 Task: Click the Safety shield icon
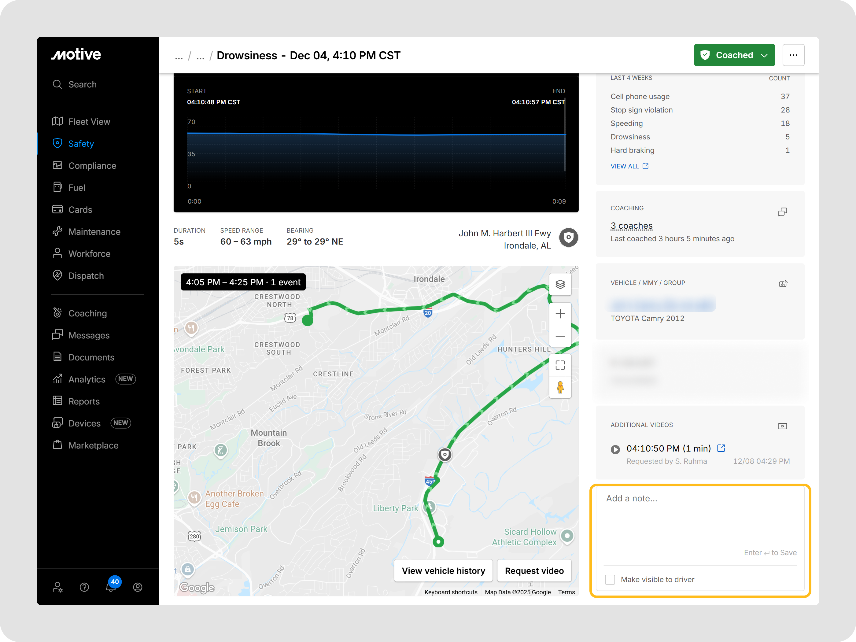pyautogui.click(x=57, y=143)
